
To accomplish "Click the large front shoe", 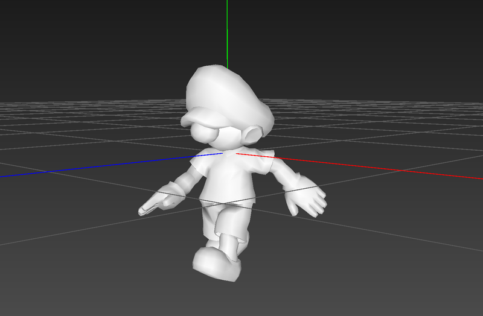I will (x=215, y=264).
